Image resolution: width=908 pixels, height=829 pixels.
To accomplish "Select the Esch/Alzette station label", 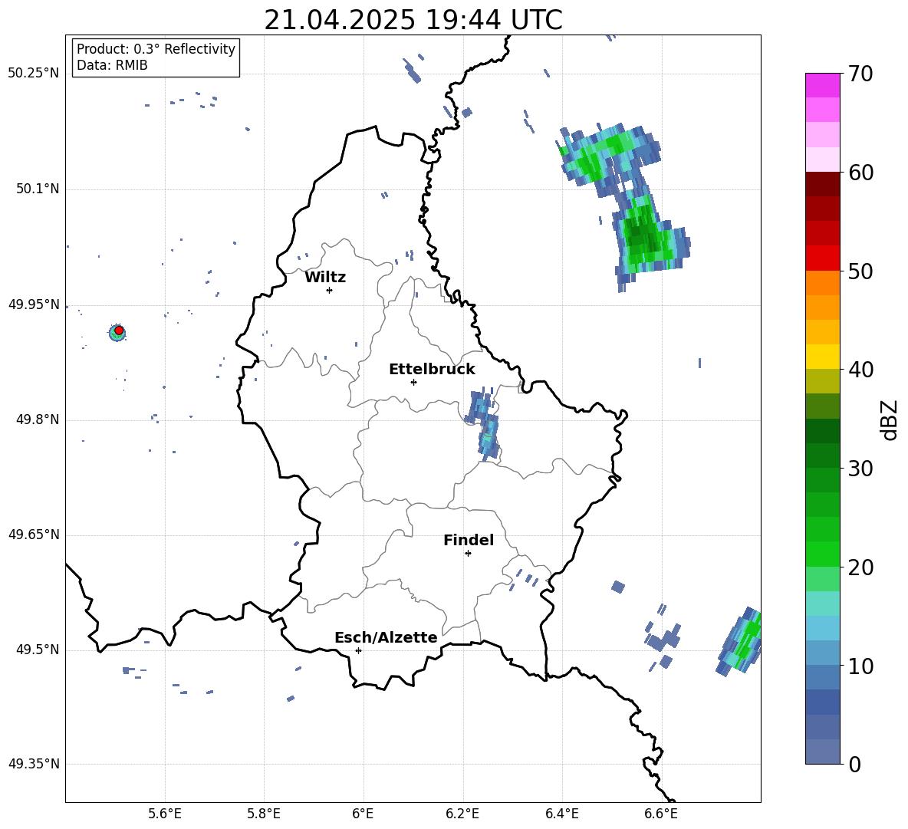I will point(386,637).
